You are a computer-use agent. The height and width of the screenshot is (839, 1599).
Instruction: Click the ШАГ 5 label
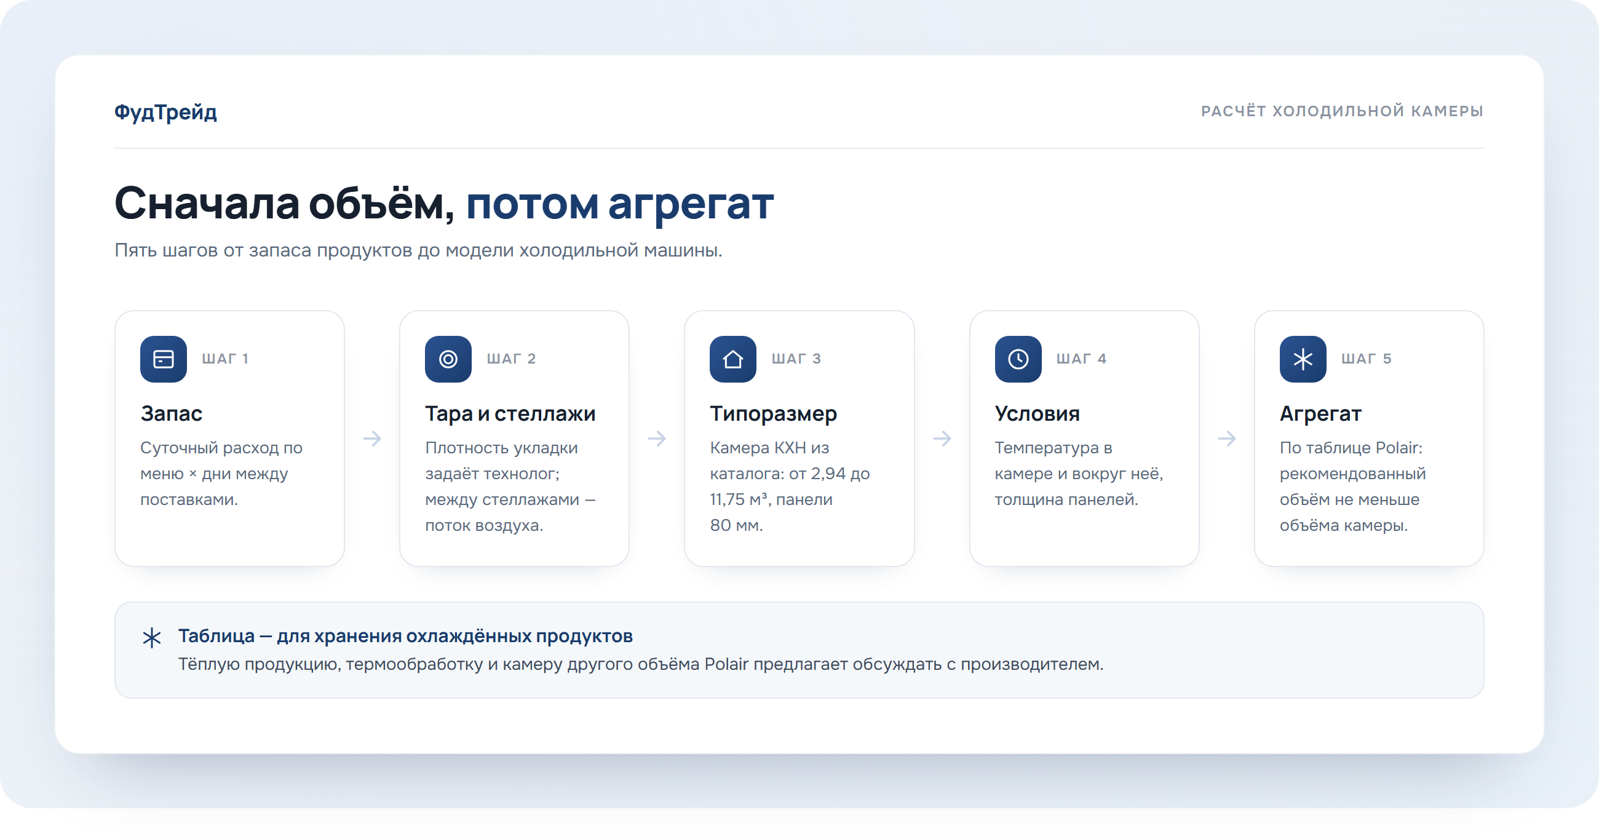coord(1367,359)
